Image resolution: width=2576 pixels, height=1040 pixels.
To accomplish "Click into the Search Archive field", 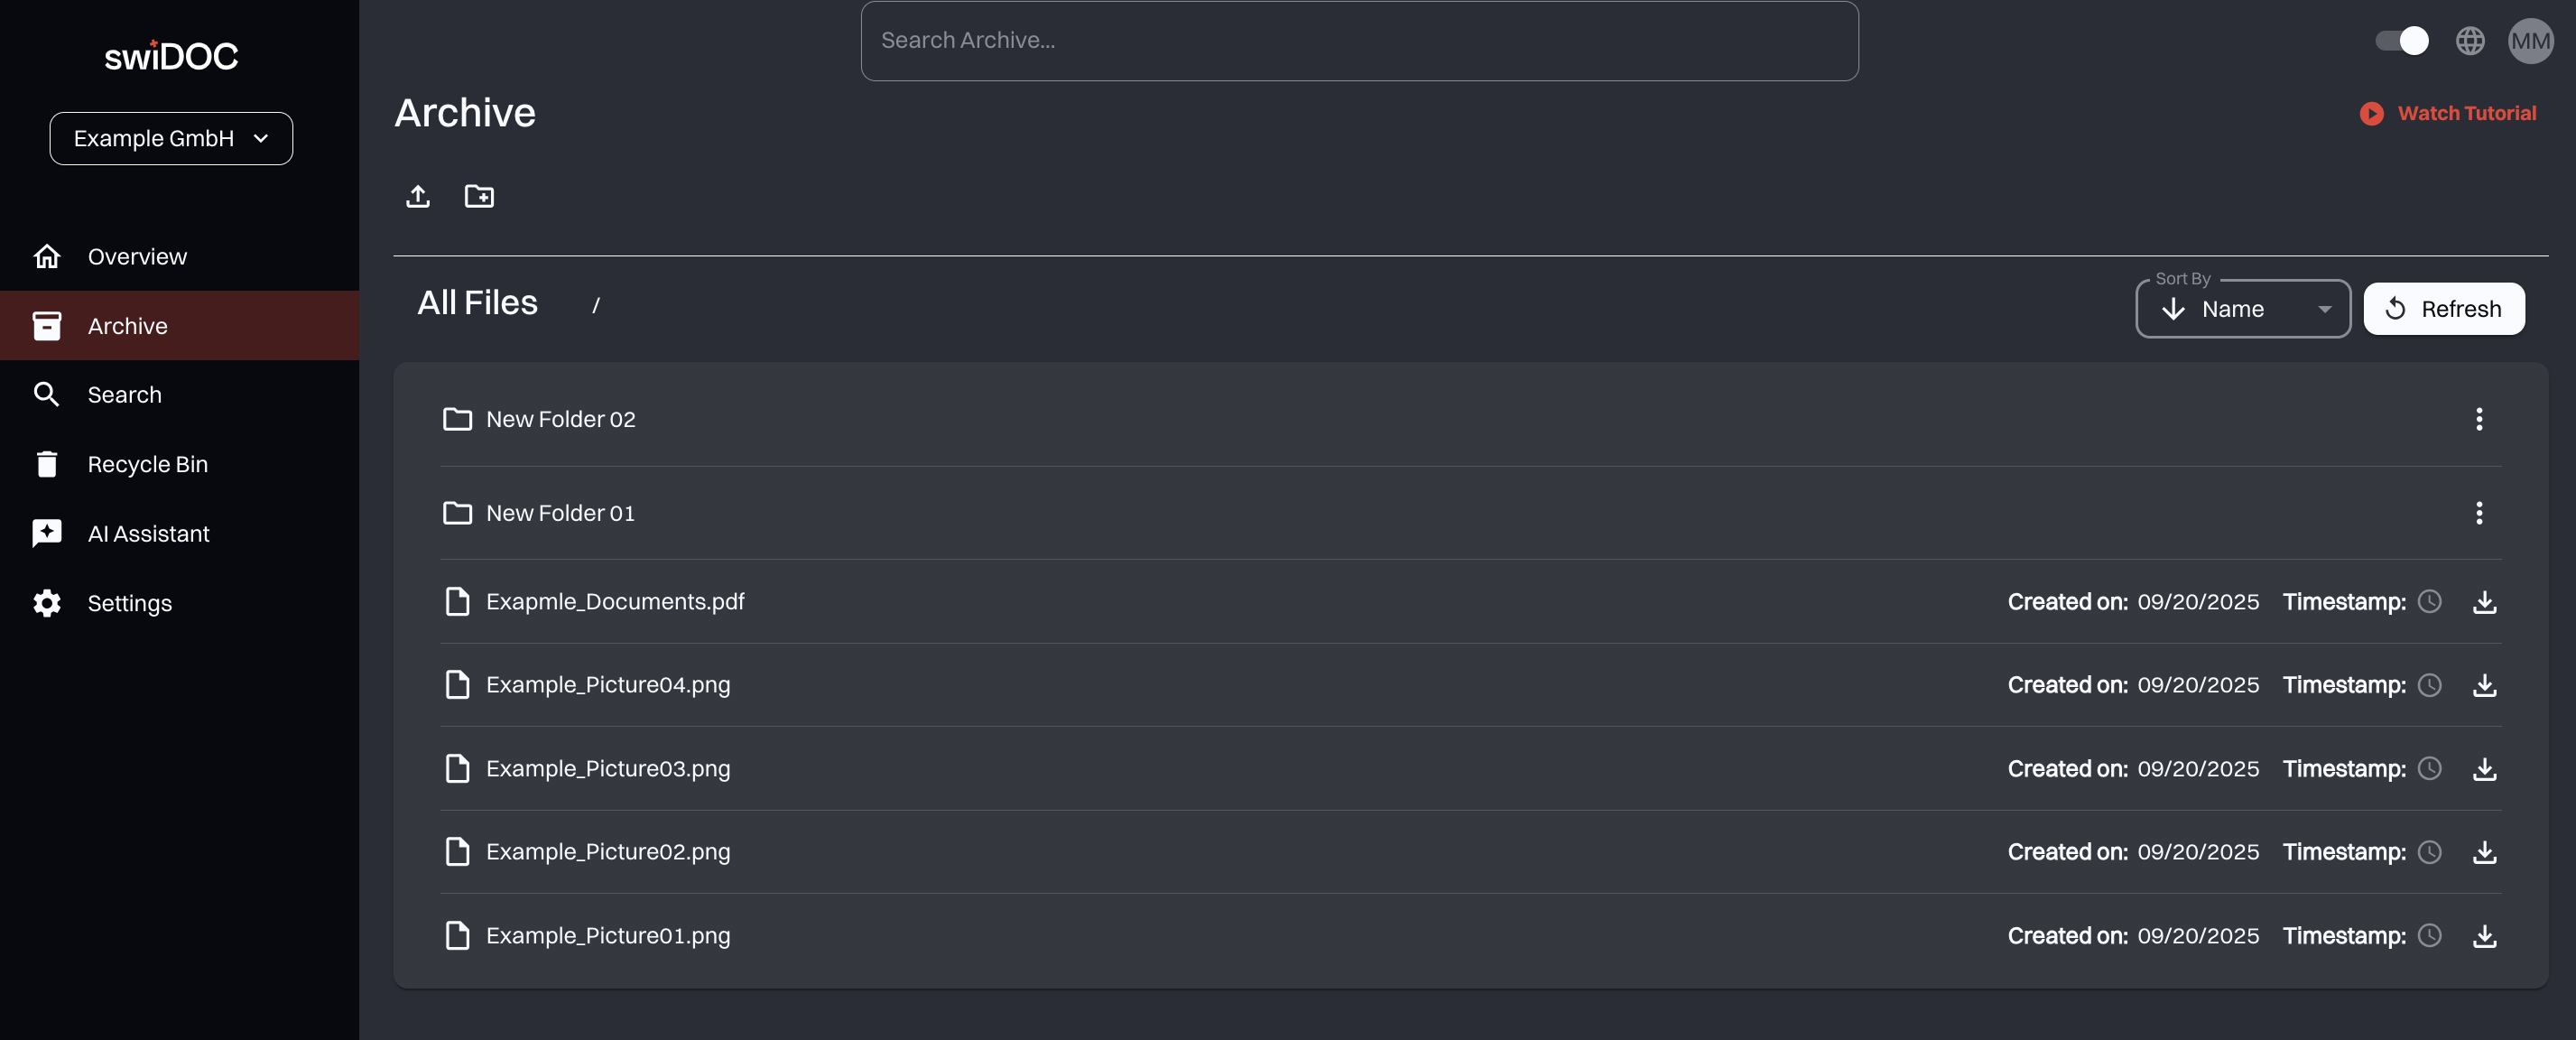I will click(x=1359, y=40).
